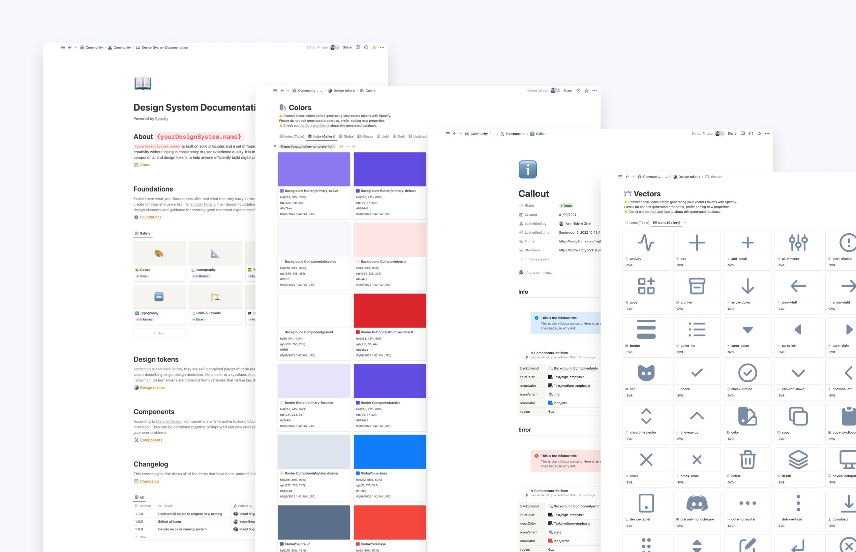Open page history via clock icon on Colors page
The width and height of the screenshot is (856, 552).
[x=578, y=90]
